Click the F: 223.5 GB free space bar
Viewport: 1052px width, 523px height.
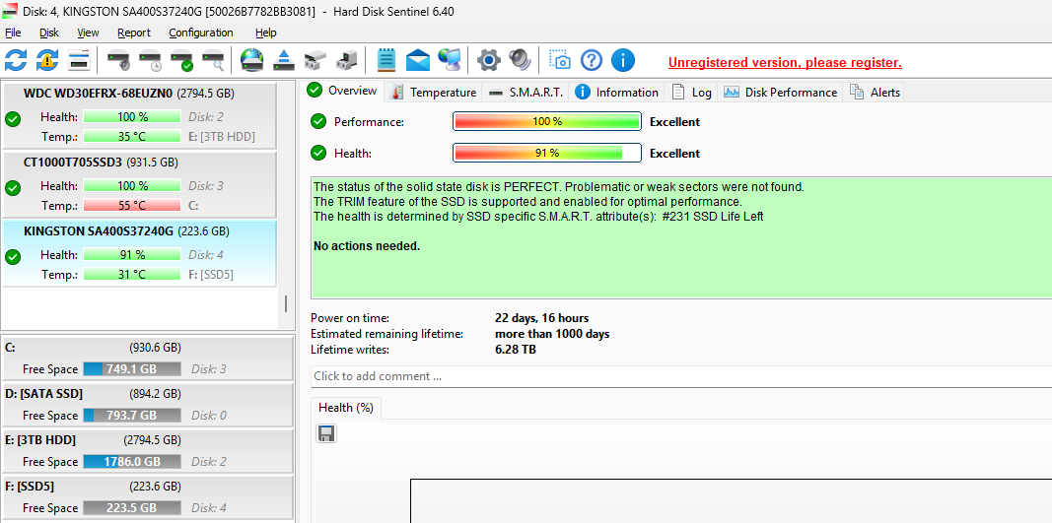pos(131,507)
